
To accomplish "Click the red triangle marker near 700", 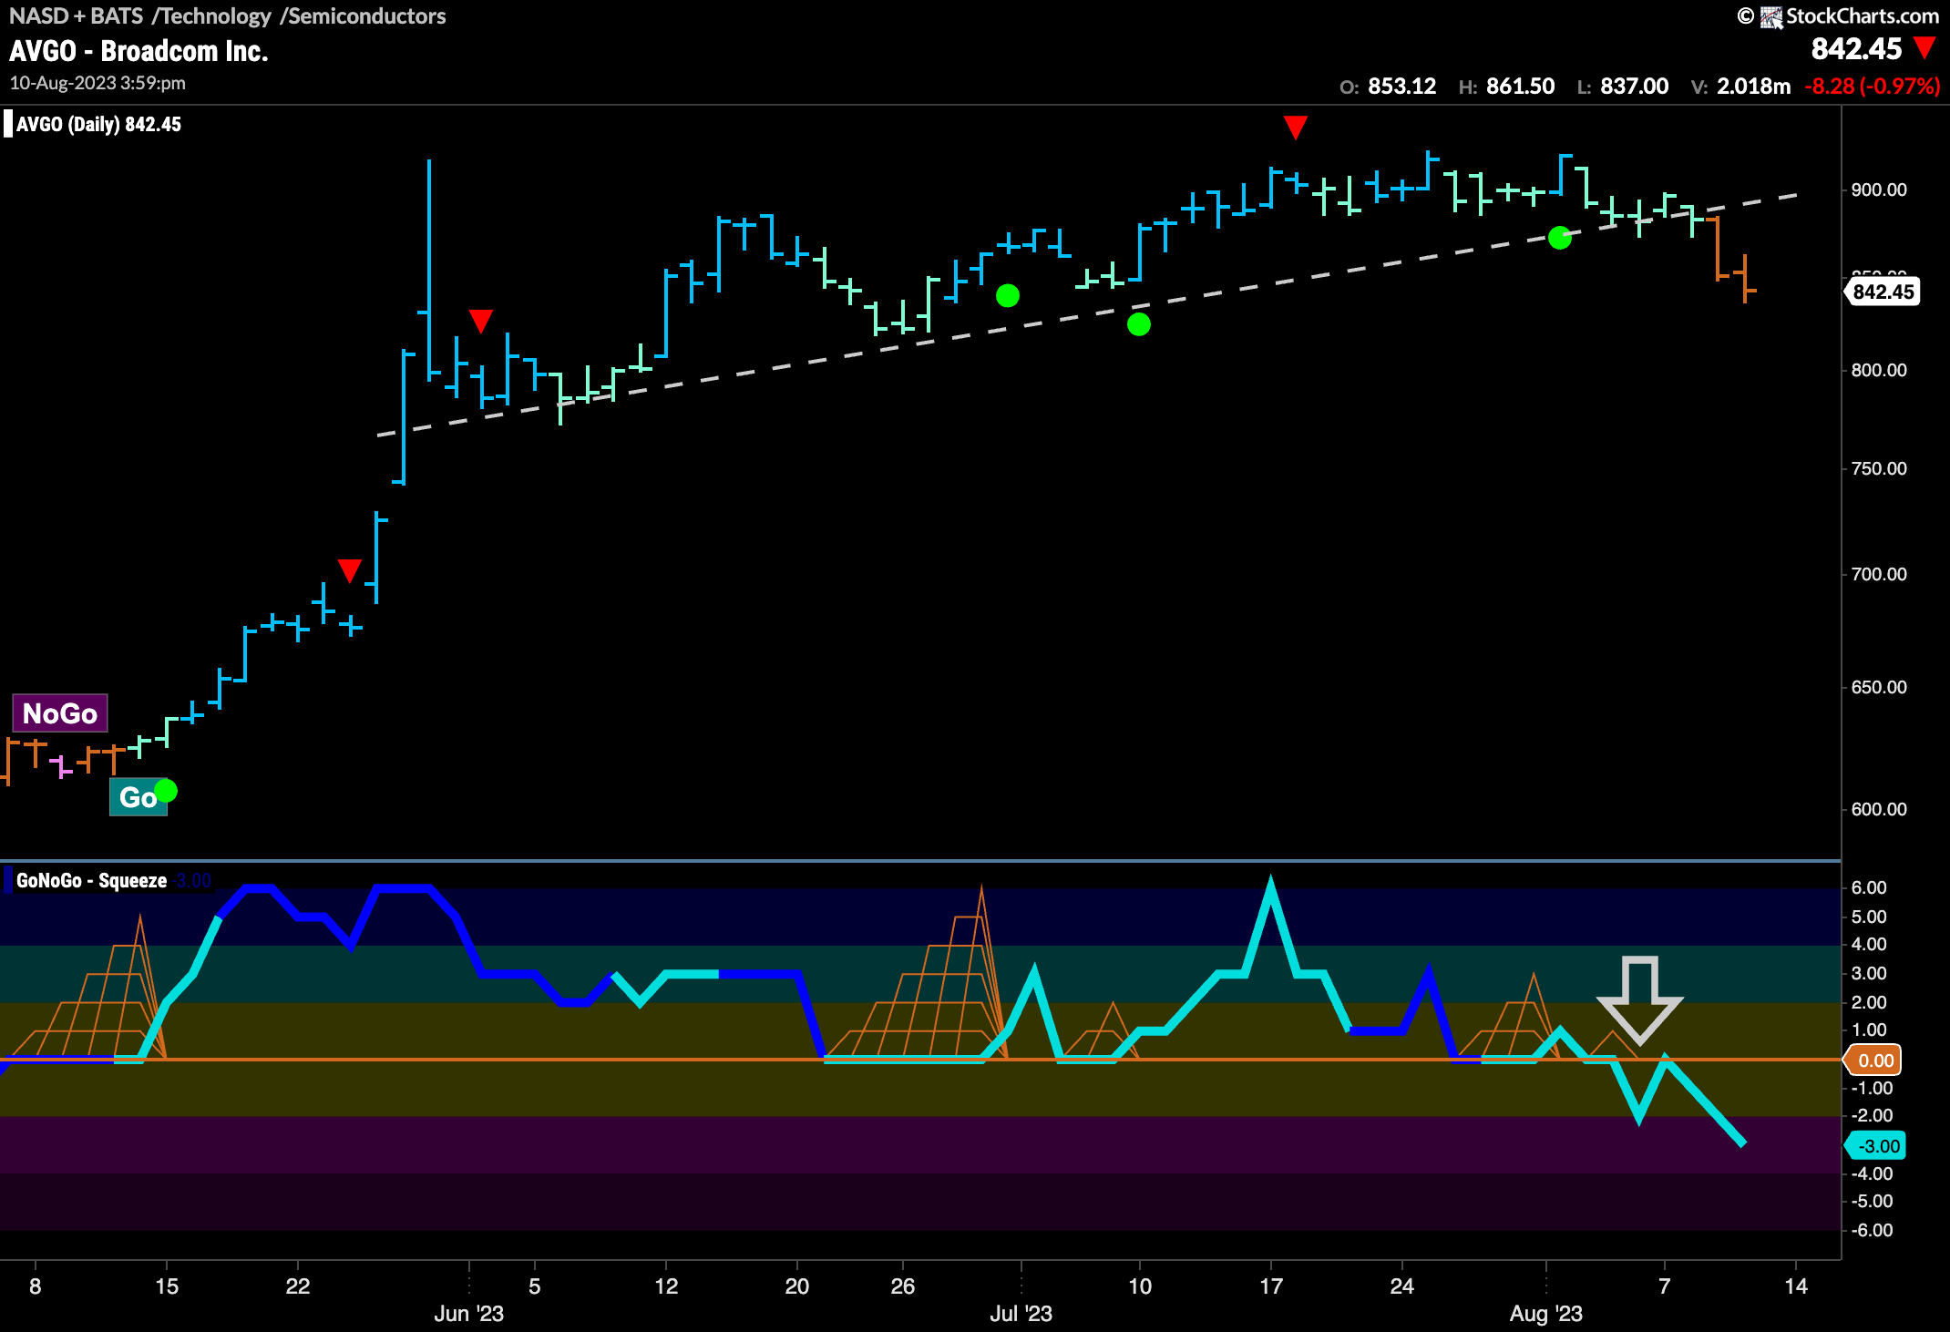I will coord(350,570).
